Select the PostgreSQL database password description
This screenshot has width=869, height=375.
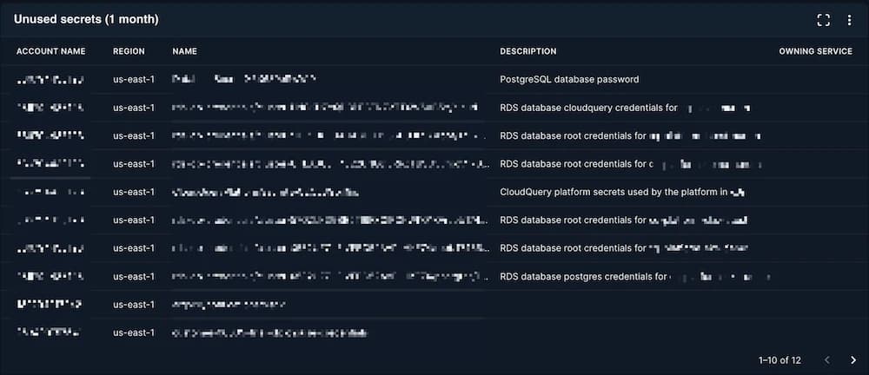[569, 79]
